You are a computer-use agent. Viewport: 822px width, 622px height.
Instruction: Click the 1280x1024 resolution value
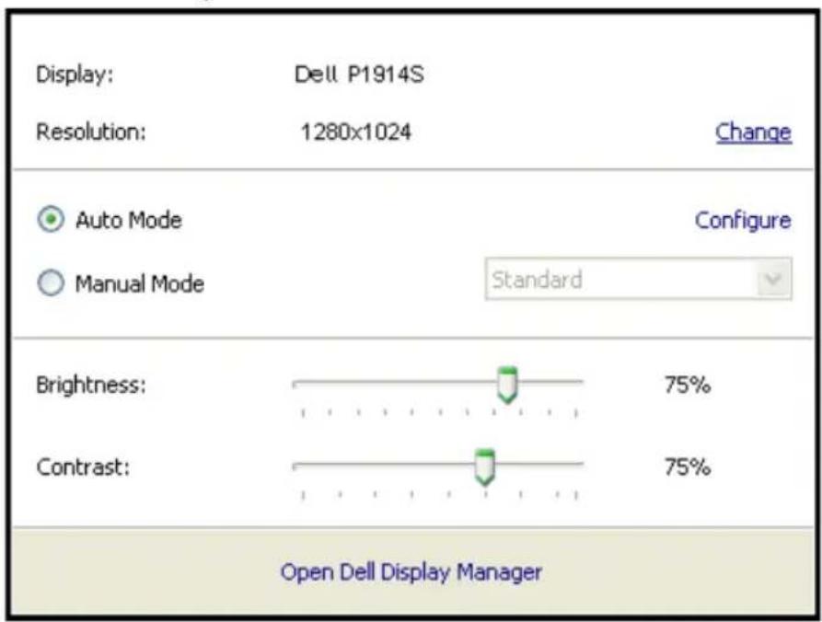tap(356, 132)
